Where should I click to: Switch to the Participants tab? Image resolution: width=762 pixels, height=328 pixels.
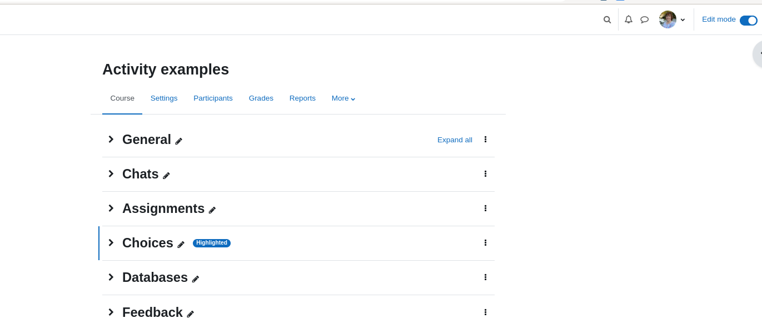click(213, 98)
